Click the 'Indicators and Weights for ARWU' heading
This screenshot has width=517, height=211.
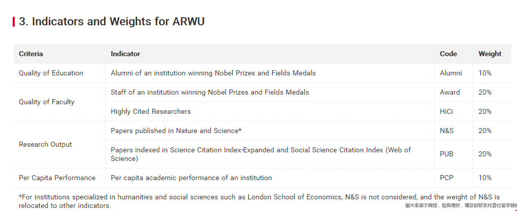(111, 22)
